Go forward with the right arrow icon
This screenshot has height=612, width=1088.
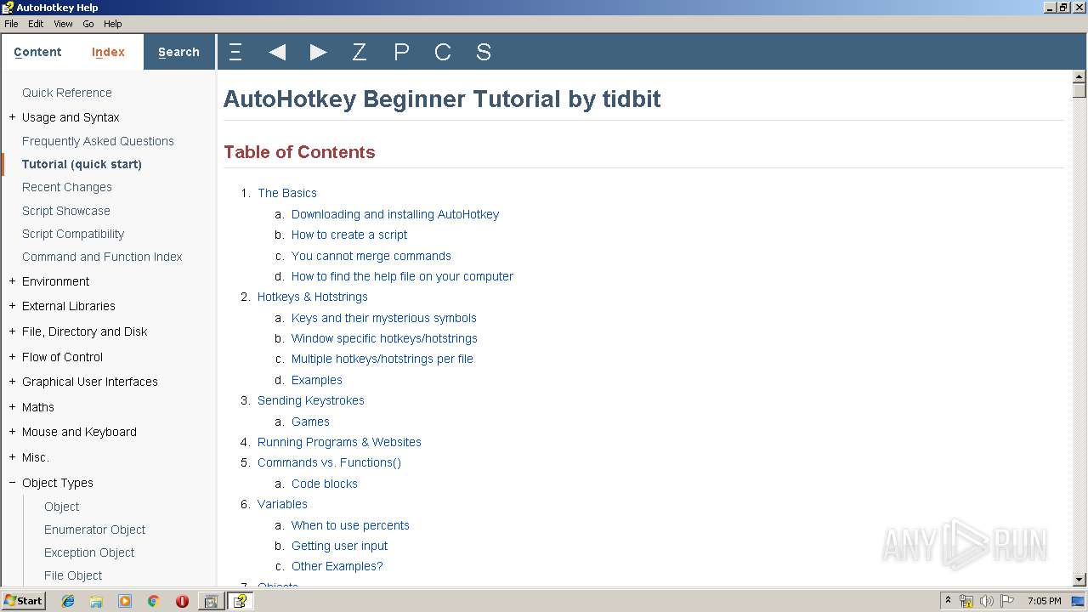point(319,52)
